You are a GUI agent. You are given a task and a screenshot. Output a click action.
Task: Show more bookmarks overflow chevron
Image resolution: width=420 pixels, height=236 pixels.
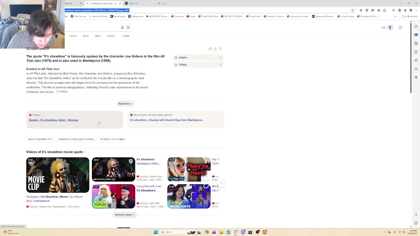pyautogui.click(x=395, y=16)
